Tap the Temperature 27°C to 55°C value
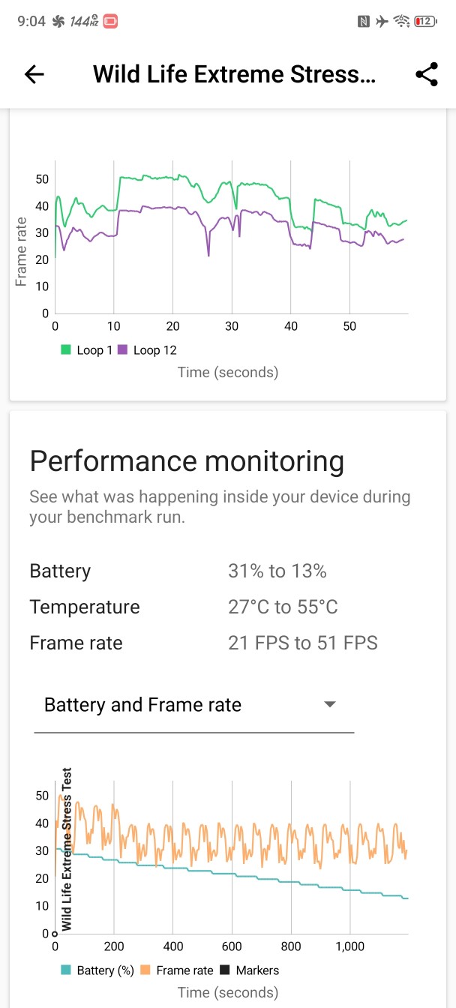 point(283,607)
